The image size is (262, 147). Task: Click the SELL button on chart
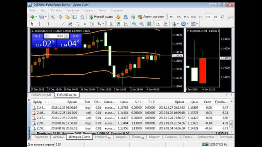(37, 36)
